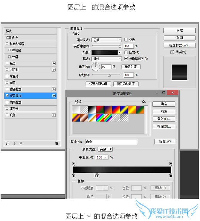Viewport: 200px width, 221px height.
Task: Click 确定 in layer style dialog
Action: [x=180, y=30]
